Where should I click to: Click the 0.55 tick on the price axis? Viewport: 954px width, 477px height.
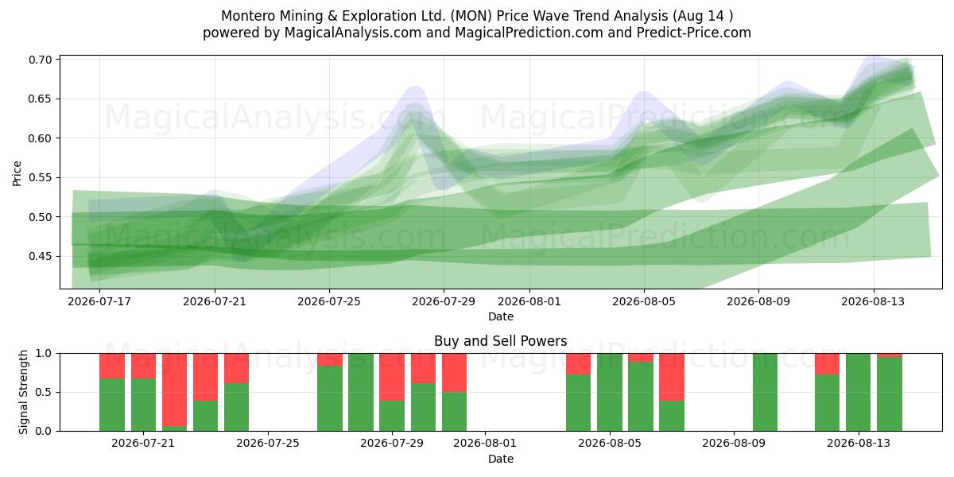(41, 177)
